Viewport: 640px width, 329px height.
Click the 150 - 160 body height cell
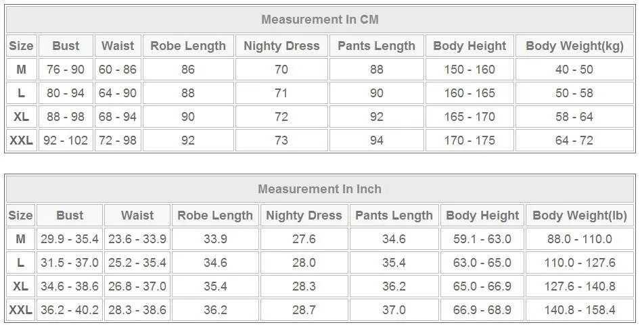point(470,70)
